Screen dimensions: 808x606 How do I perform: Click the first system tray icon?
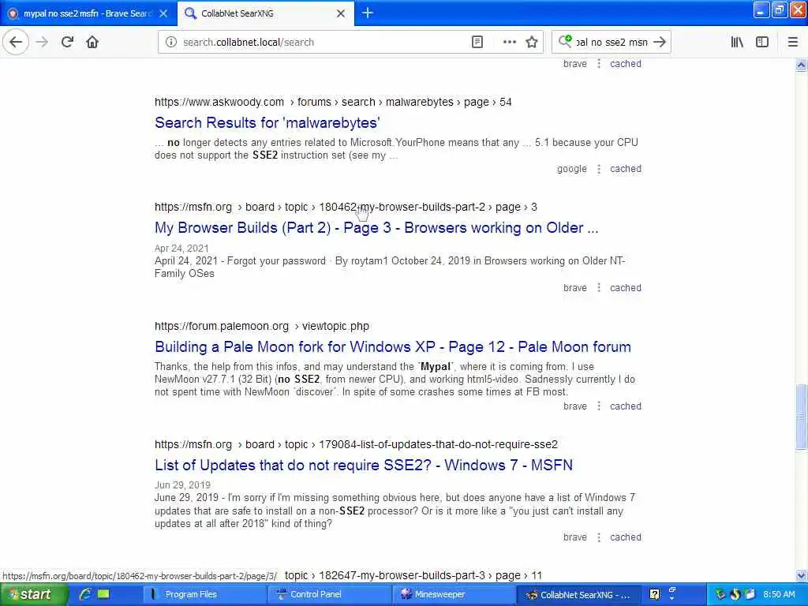720,595
